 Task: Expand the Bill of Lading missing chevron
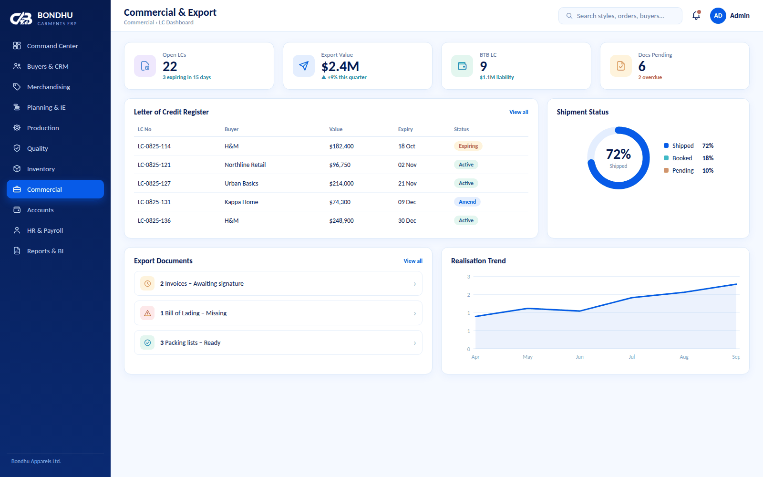tap(415, 313)
